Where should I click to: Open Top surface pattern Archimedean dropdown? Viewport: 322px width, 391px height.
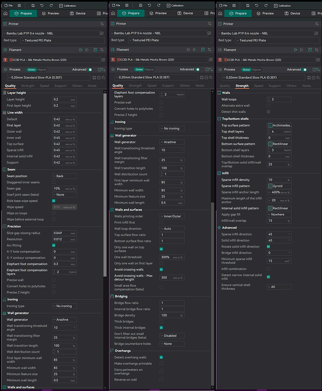(x=279, y=126)
